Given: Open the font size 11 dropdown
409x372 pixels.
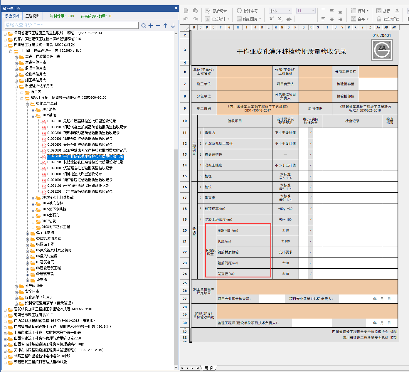Looking at the screenshot, I should tap(306, 11).
